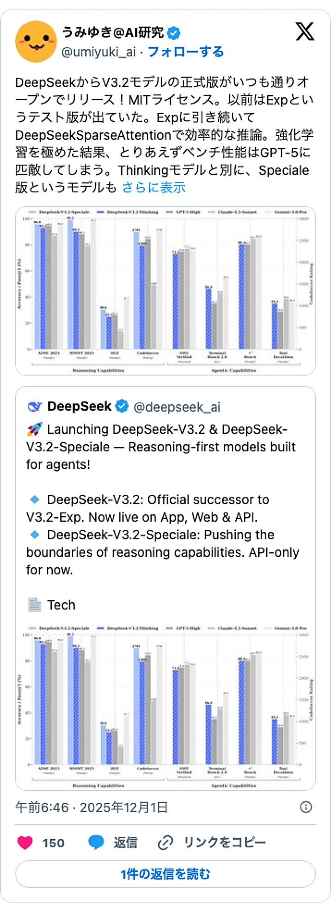The width and height of the screenshot is (331, 912).
Task: Open the @deepseek_ai profile handle
Action: point(178,407)
